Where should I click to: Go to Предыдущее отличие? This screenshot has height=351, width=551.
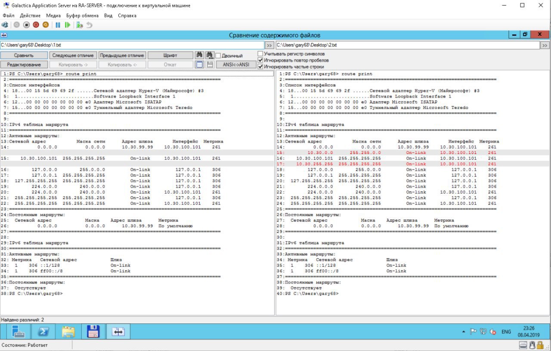tap(122, 55)
